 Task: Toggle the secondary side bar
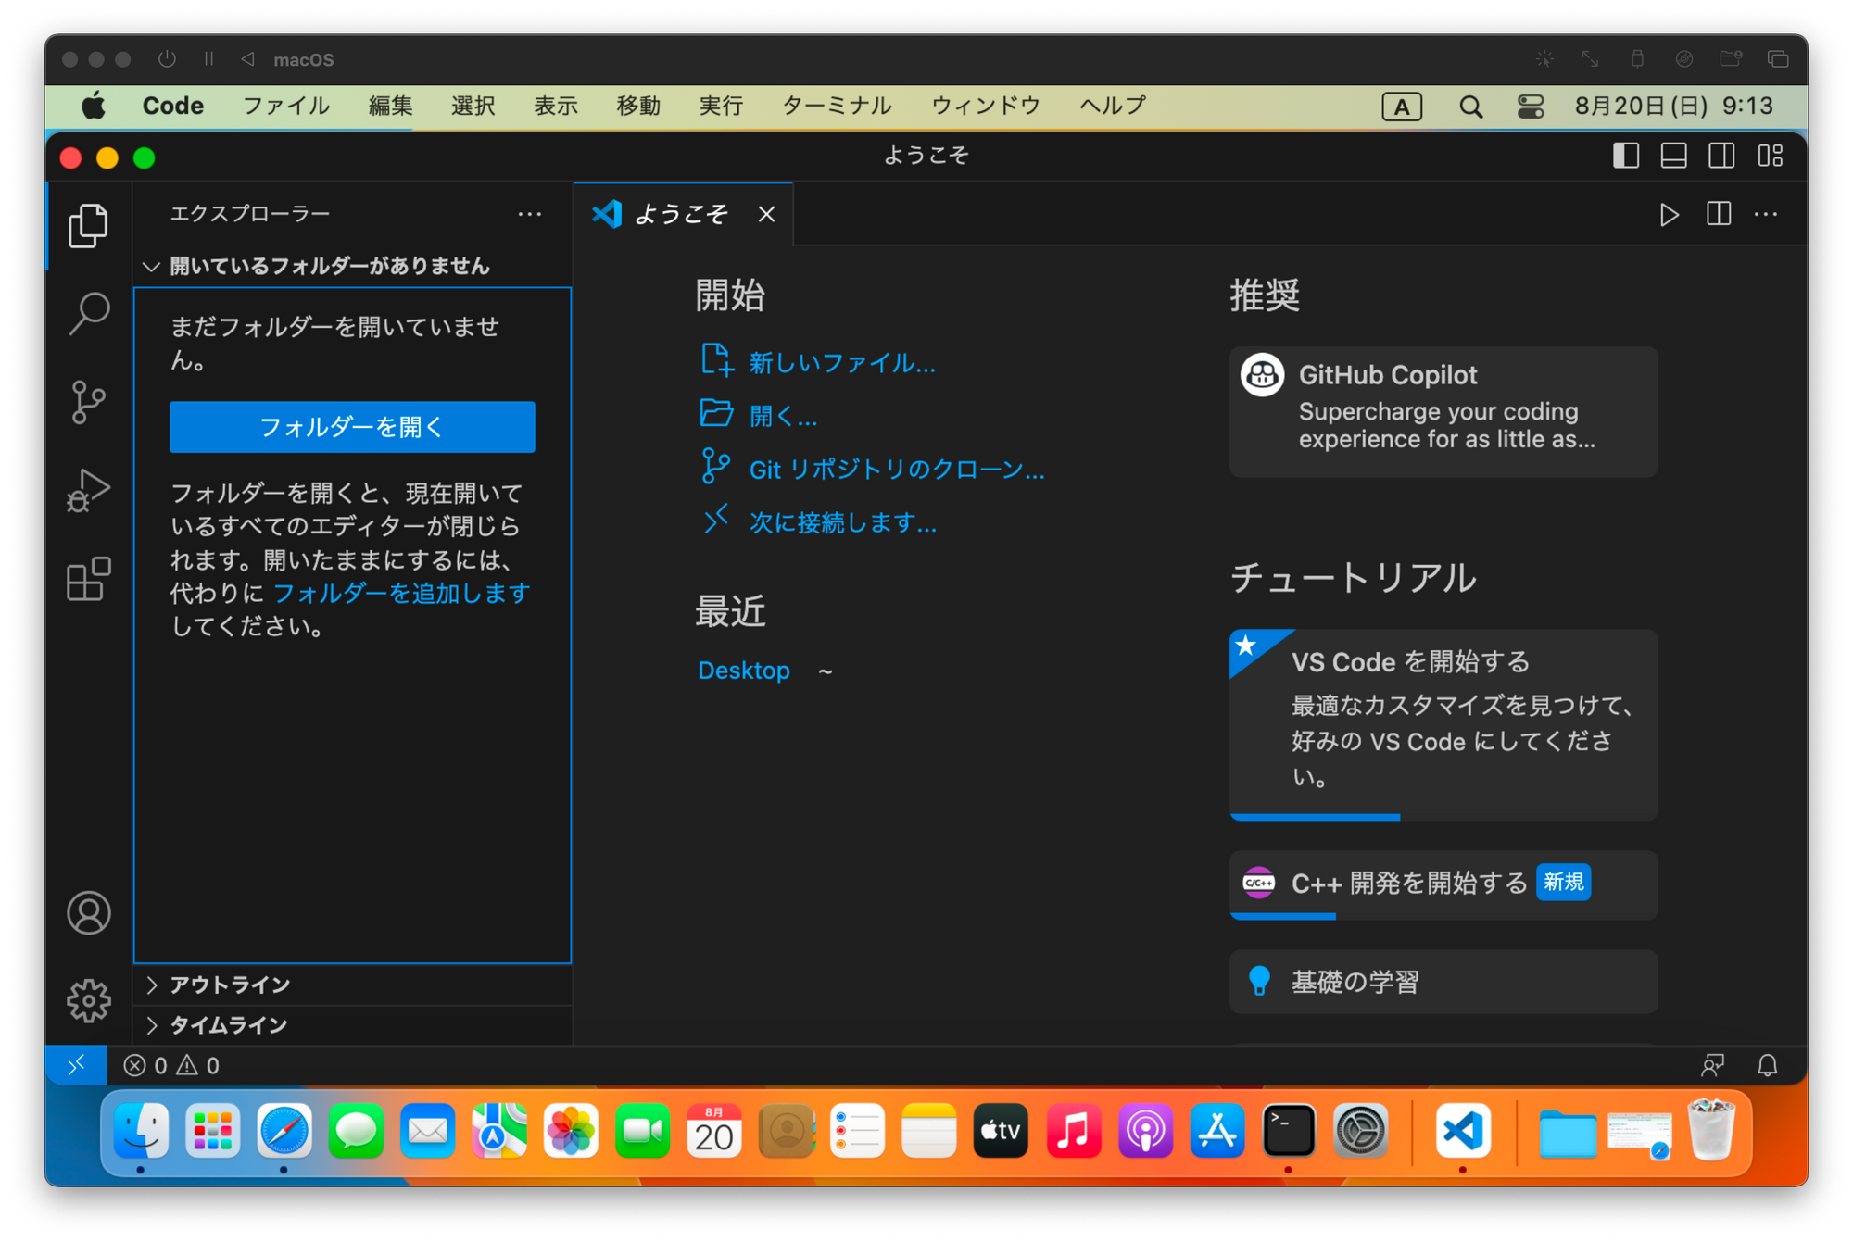point(1721,156)
